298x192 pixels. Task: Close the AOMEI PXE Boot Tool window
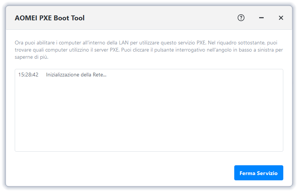pyautogui.click(x=281, y=18)
